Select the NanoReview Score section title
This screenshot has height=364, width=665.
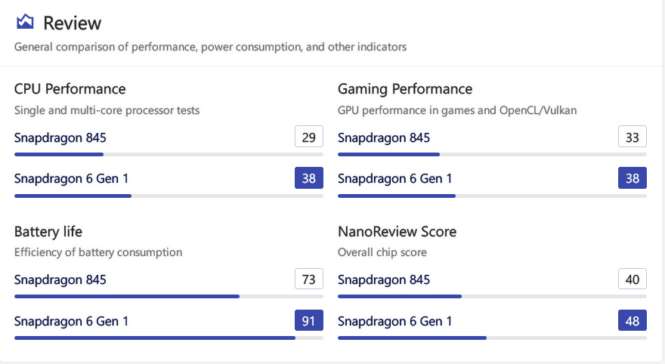[x=397, y=231]
